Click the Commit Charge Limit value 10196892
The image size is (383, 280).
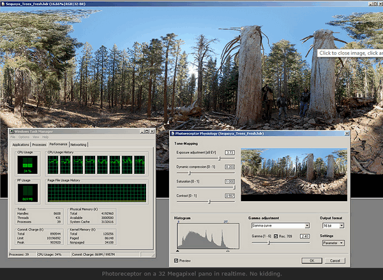[x=54, y=238]
